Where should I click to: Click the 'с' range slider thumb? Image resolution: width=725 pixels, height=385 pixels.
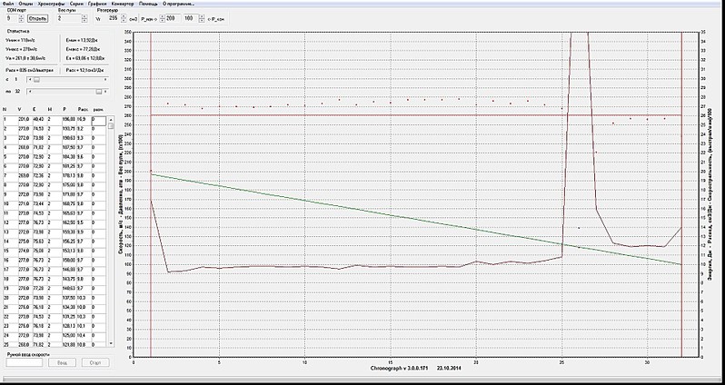(x=35, y=80)
